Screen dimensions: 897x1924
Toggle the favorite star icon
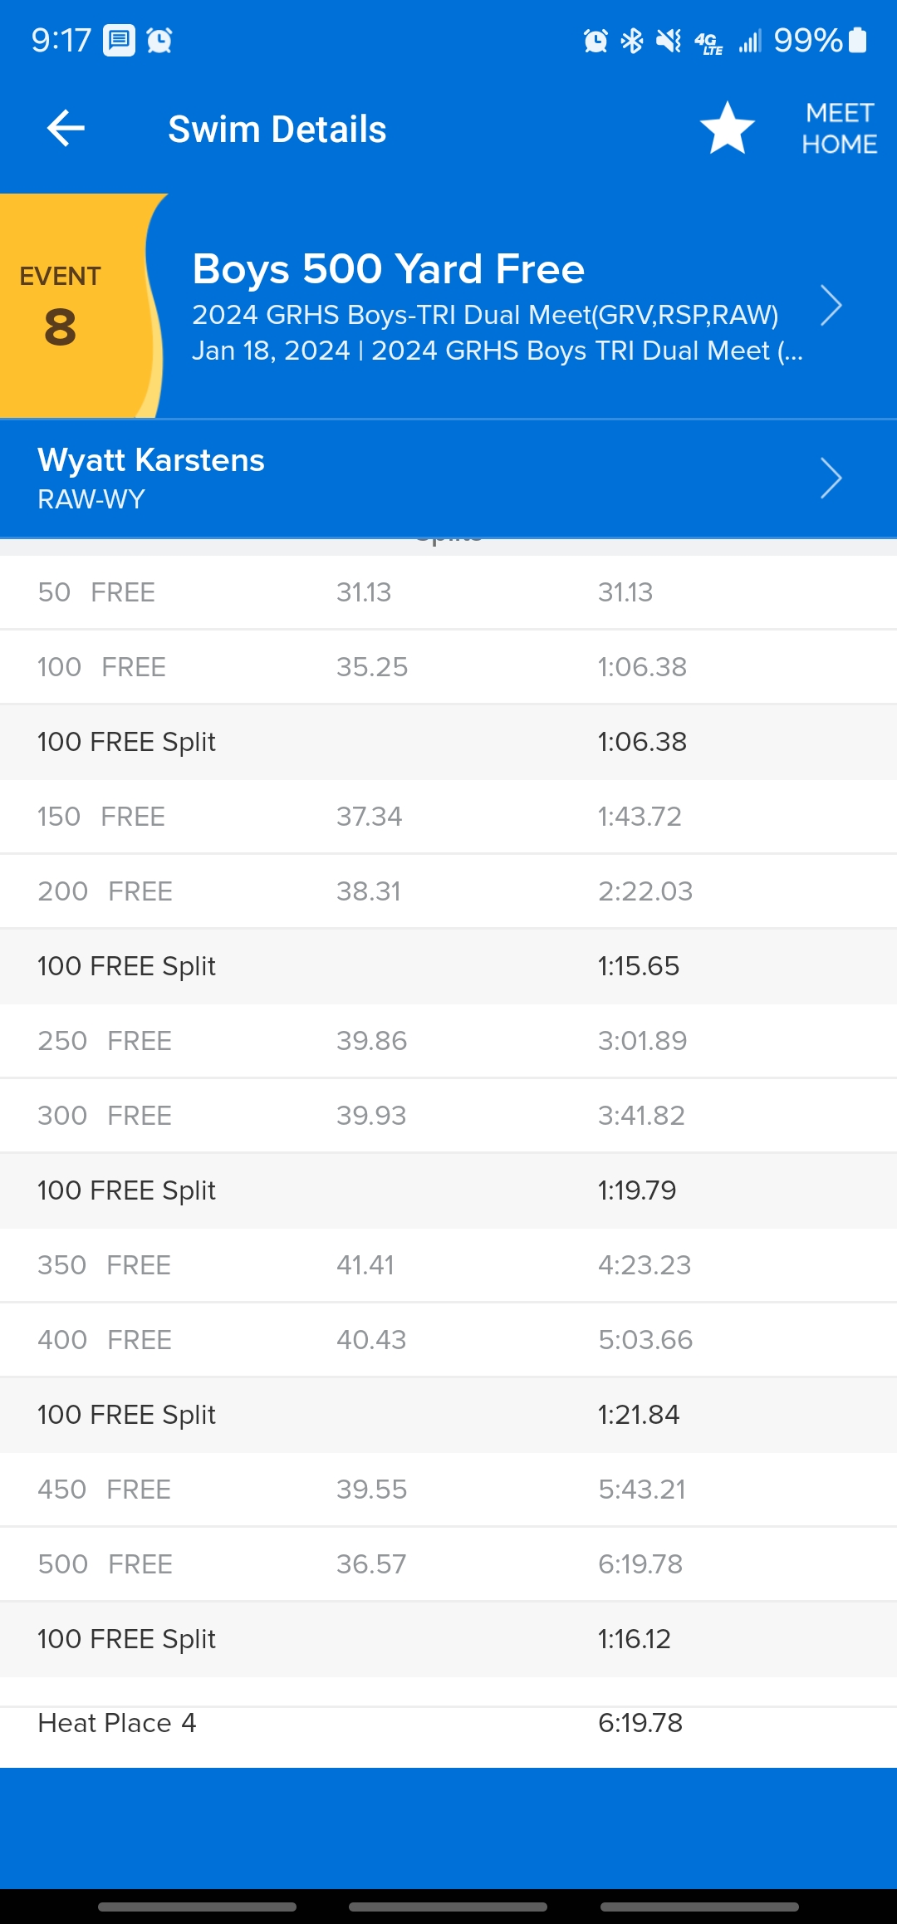[x=727, y=129]
